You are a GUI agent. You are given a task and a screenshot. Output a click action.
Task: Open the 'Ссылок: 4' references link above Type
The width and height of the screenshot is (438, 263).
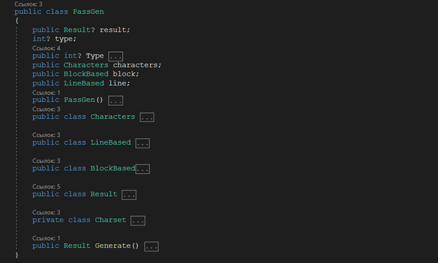tap(46, 48)
